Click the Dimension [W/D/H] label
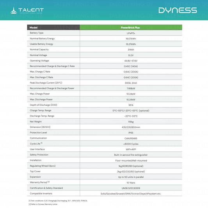Viewport: 208px width, 208px height. tap(40, 127)
